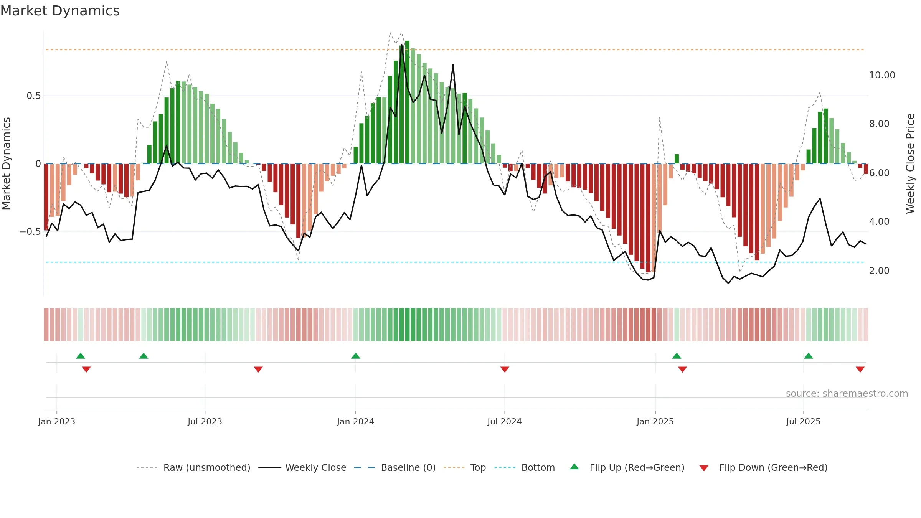
Task: Select the flip-down marker near Jul 2024
Action: [505, 369]
